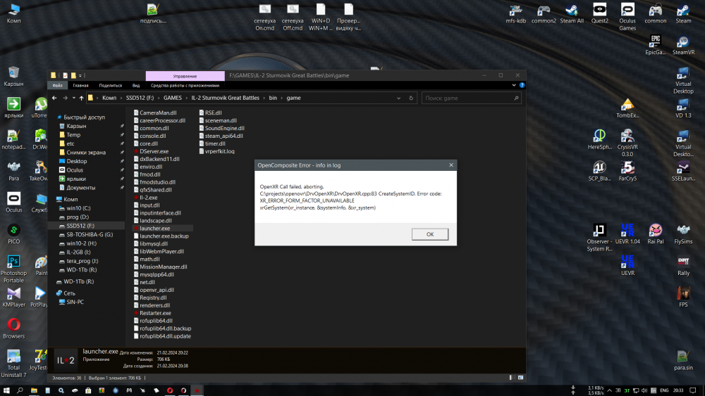Switch to details view layout icon
Screen dimensions: 705x396
click(x=512, y=378)
